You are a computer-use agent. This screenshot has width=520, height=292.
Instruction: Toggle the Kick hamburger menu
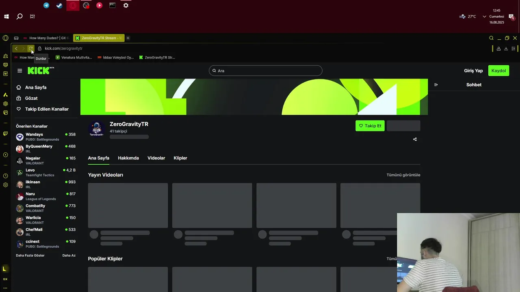tap(19, 71)
